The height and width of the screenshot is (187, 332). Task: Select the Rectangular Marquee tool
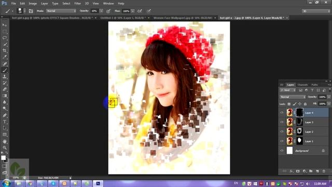(x=5, y=32)
